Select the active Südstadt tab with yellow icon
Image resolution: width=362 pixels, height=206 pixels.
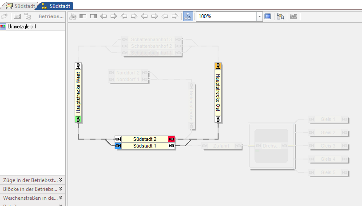56,6
